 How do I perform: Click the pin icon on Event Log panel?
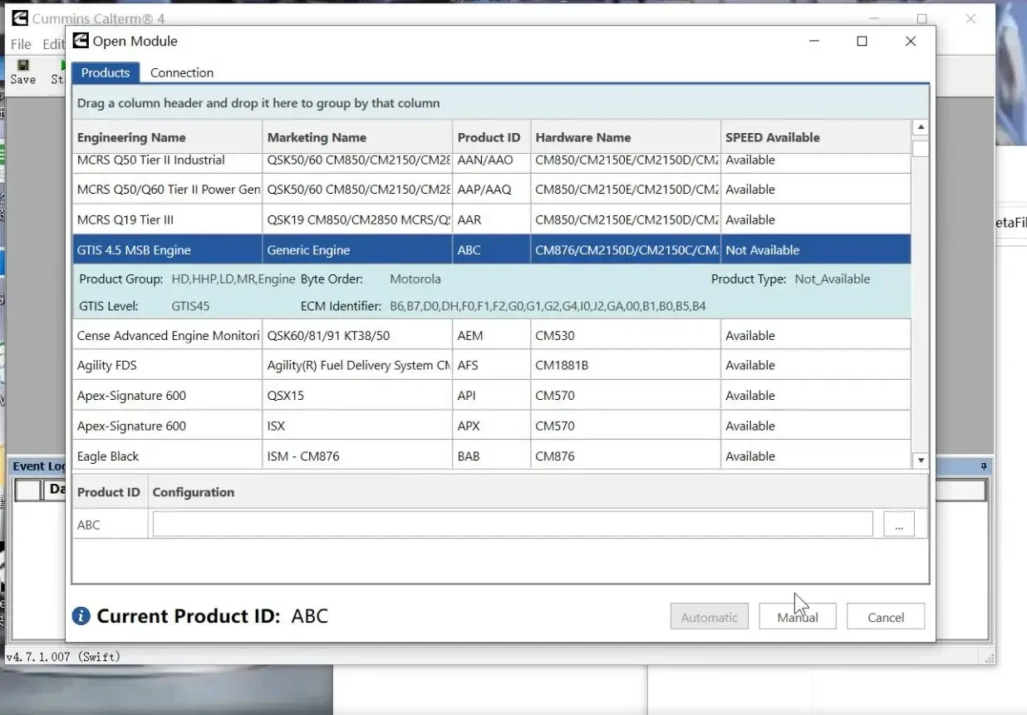[x=984, y=466]
